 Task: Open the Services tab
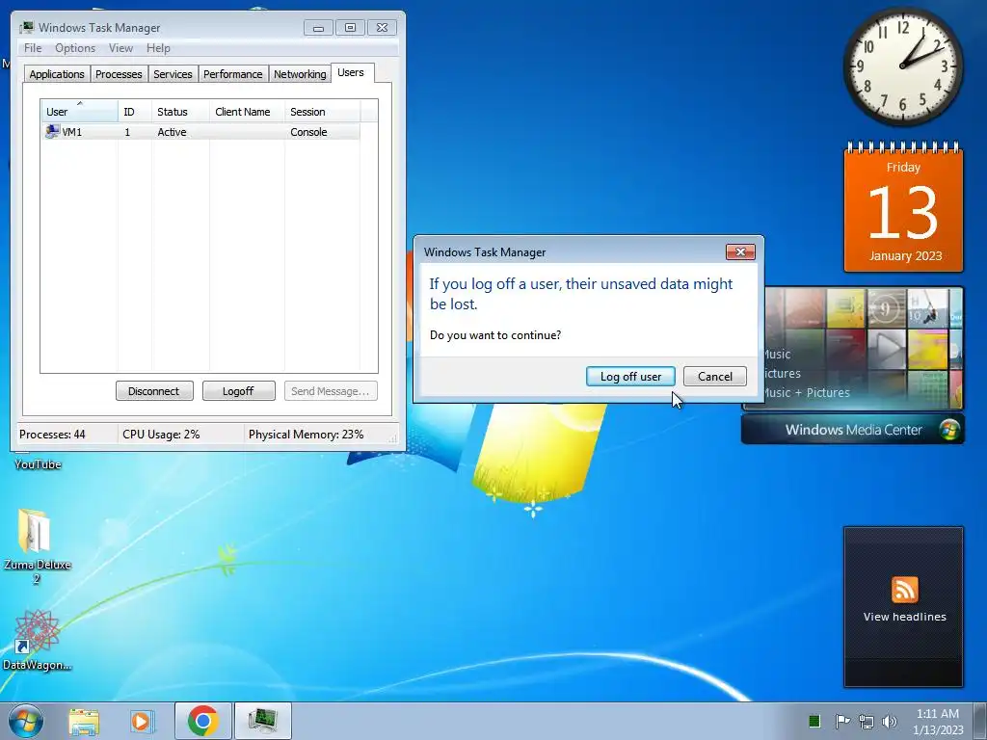(x=173, y=73)
